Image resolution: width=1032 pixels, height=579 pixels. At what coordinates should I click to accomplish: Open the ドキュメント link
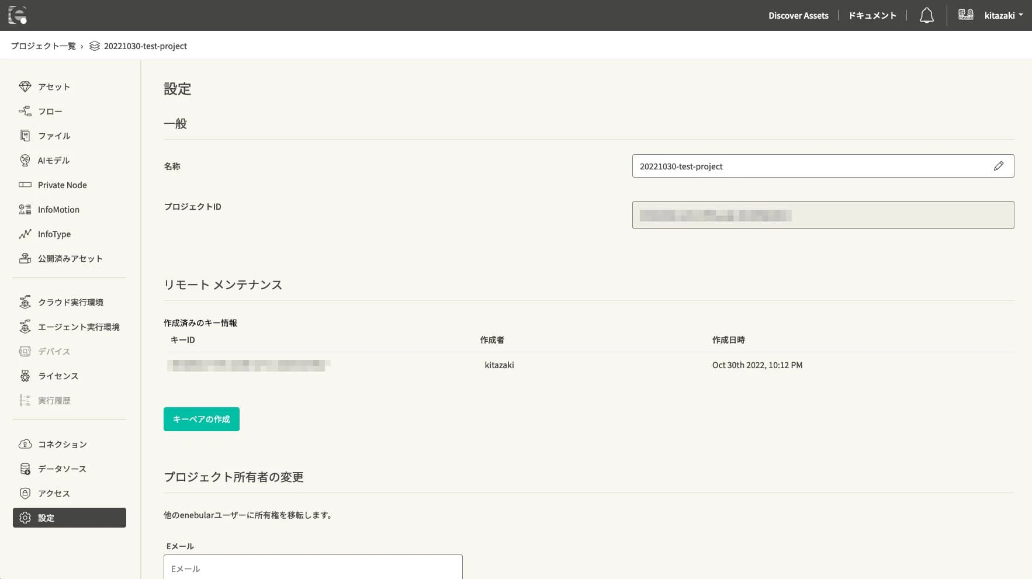872,16
